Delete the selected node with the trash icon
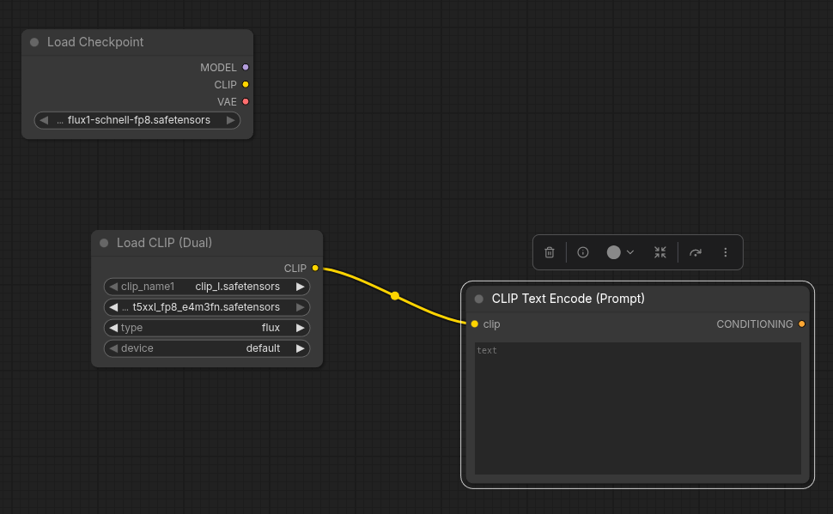 (550, 252)
